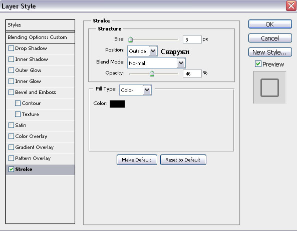Click the Cancel button

(270, 38)
